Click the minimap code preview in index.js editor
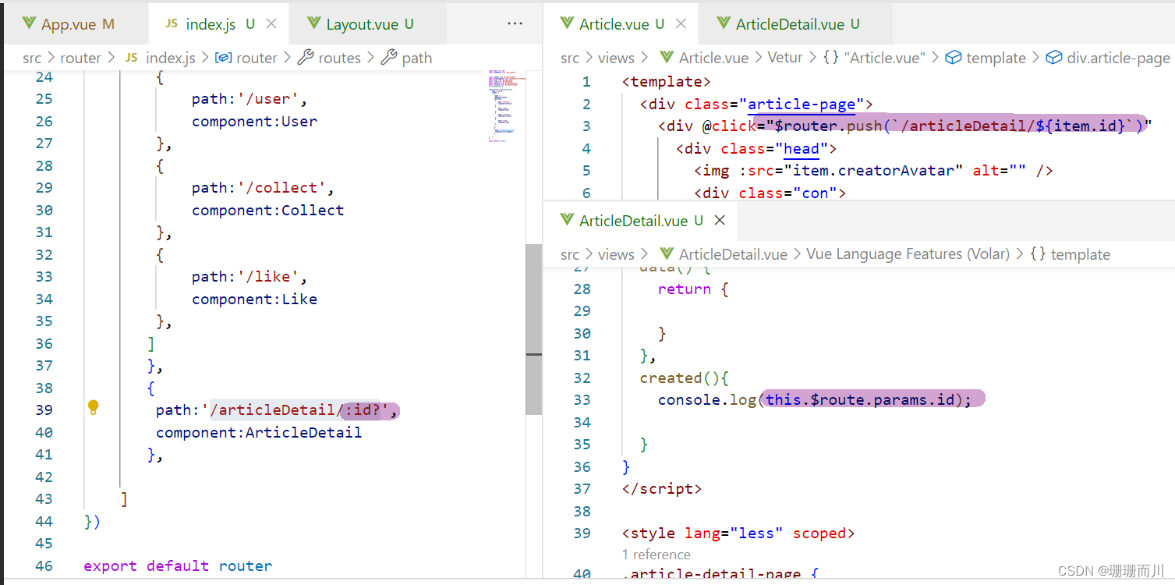Viewport: 1175px width, 585px height. (x=508, y=105)
